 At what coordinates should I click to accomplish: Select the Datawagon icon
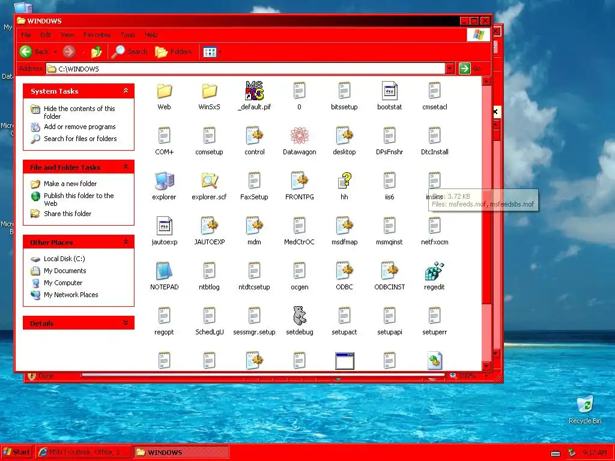pyautogui.click(x=299, y=136)
